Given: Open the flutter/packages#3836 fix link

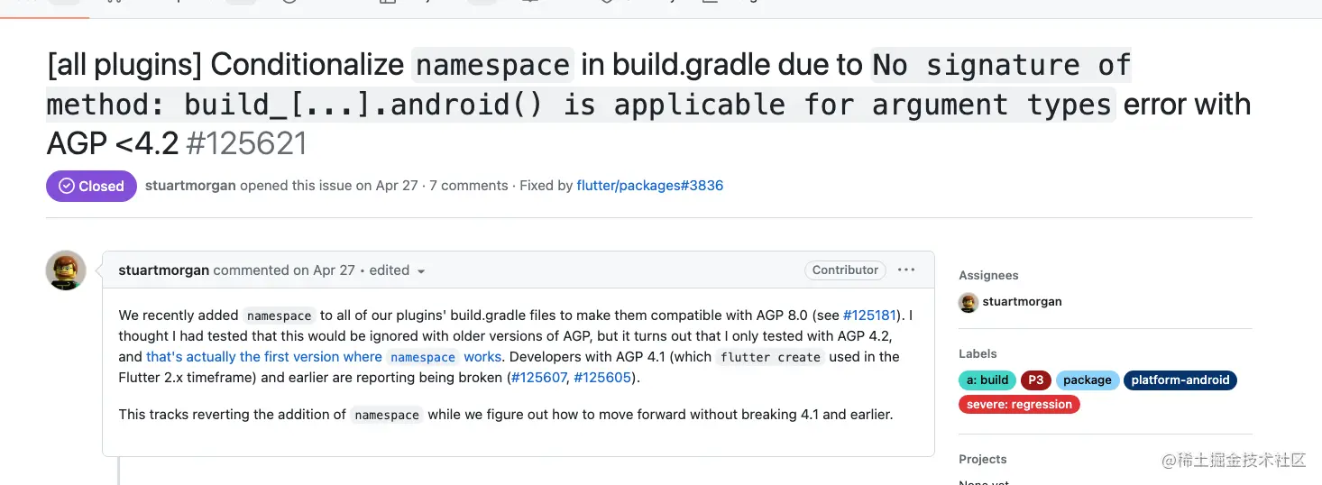Looking at the screenshot, I should (x=649, y=186).
